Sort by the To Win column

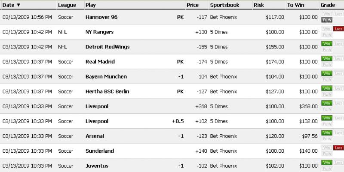[x=296, y=5]
